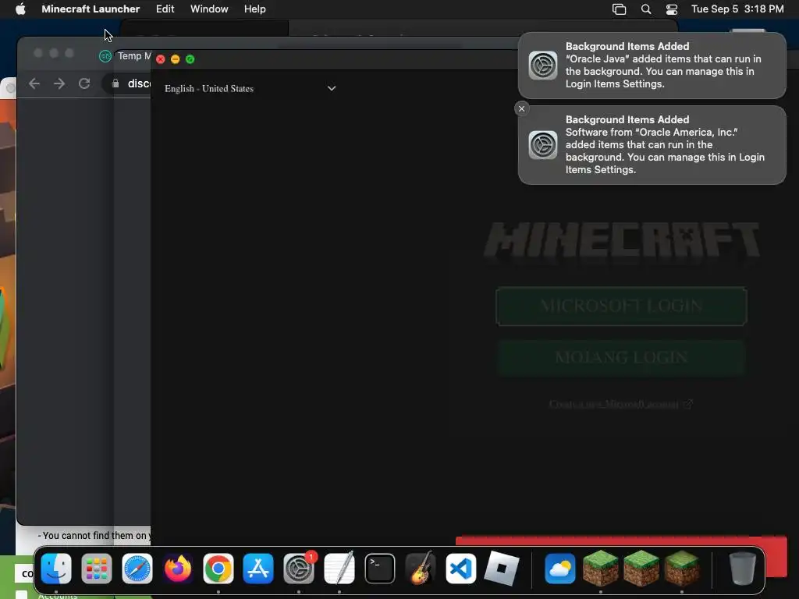
Task: Click the Microsoft Login button
Action: (621, 306)
